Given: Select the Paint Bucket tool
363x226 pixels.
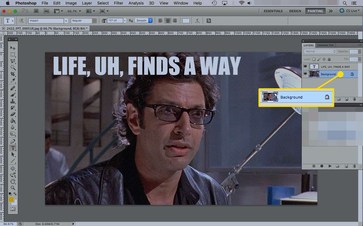Looking at the screenshot, I should (13, 121).
